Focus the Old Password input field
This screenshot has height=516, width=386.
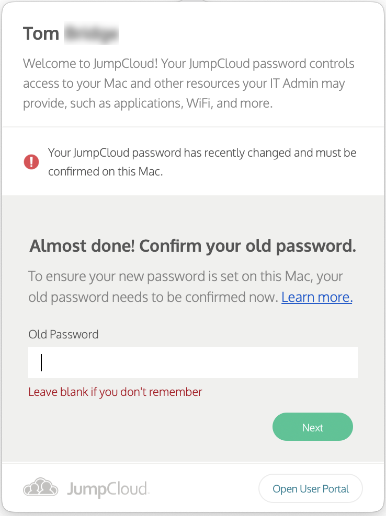pos(193,362)
